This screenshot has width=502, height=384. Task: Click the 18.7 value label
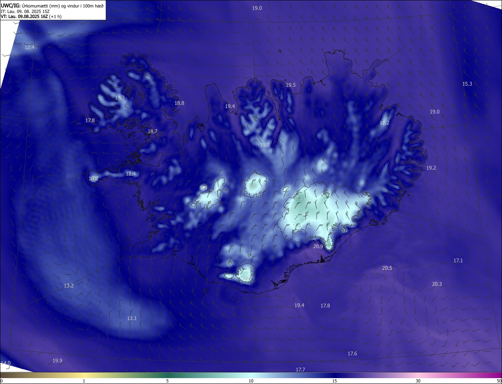(152, 132)
